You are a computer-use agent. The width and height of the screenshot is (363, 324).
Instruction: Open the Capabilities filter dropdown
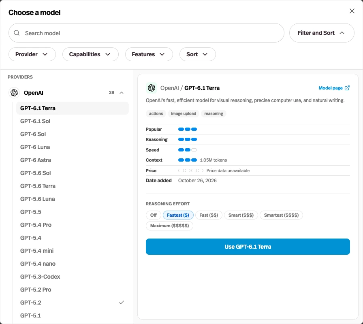90,54
